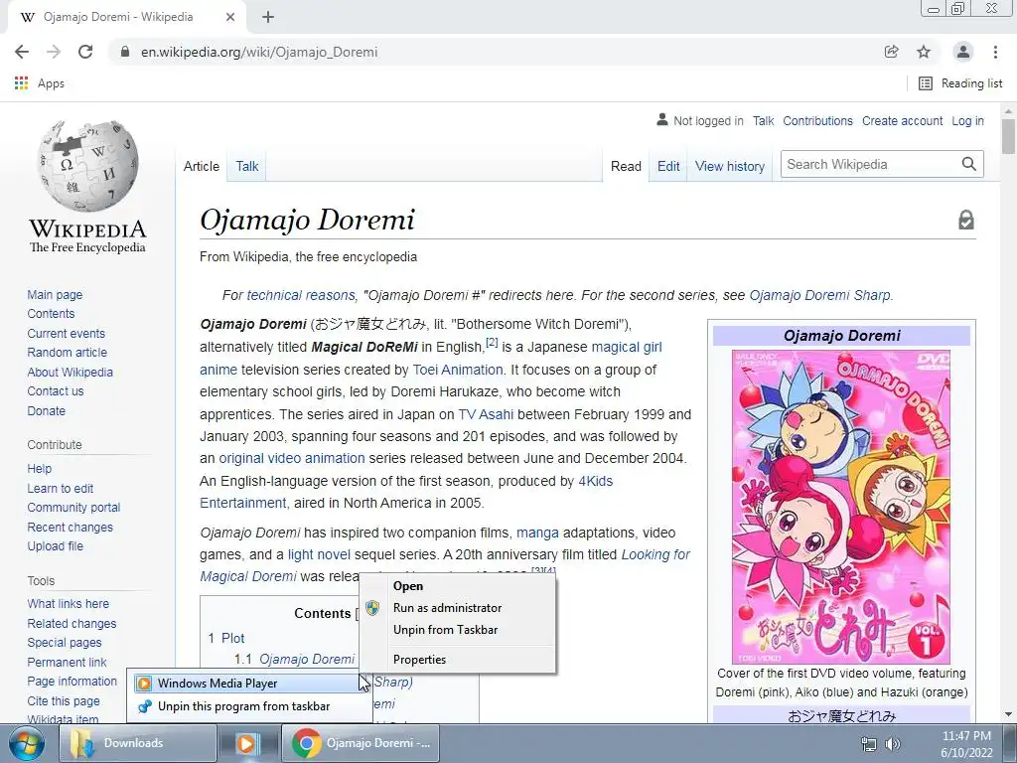Click the Not logged in user icon

(662, 120)
